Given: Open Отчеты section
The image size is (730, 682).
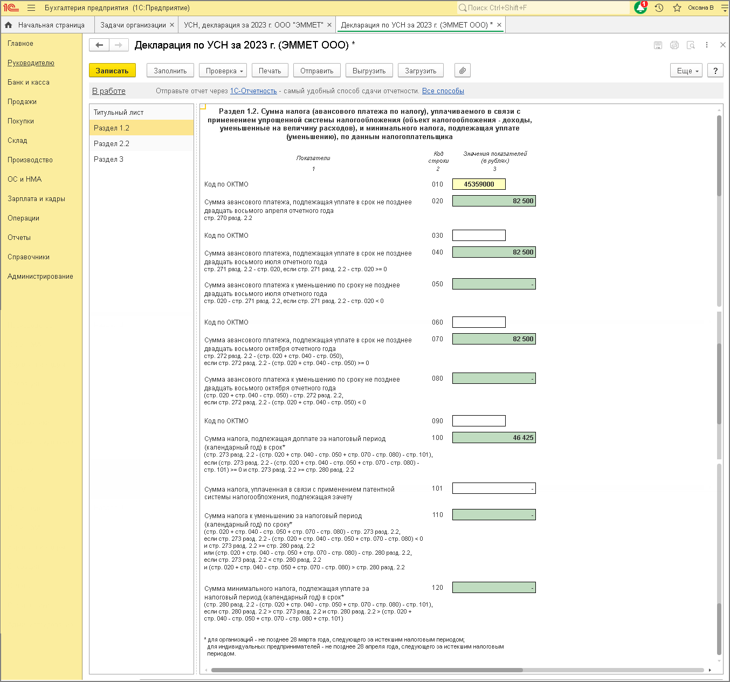Looking at the screenshot, I should pyautogui.click(x=19, y=238).
